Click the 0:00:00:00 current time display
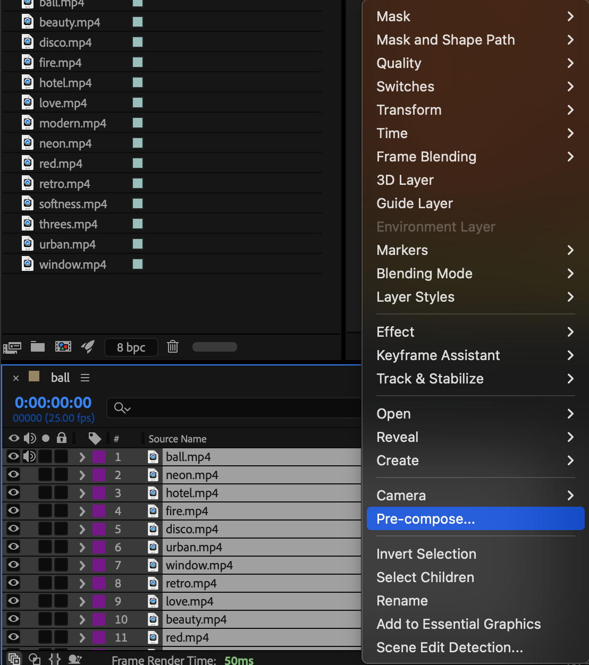This screenshot has height=665, width=589. point(53,403)
